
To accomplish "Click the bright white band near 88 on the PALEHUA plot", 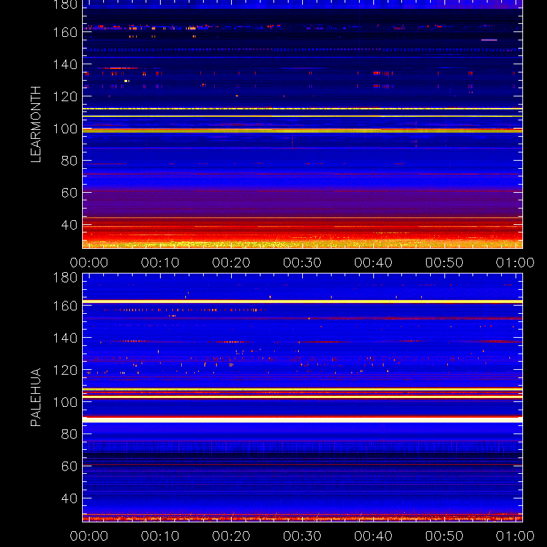I will pos(302,420).
